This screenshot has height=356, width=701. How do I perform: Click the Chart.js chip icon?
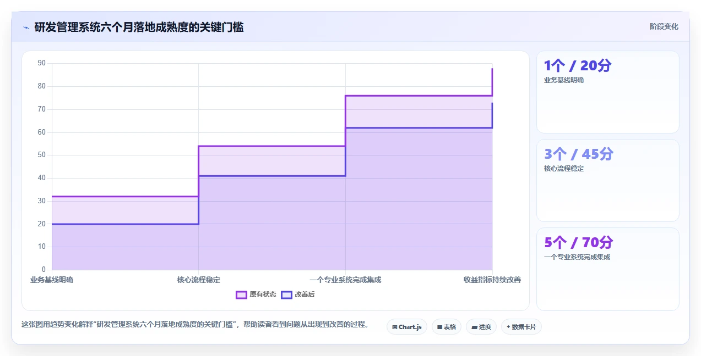[395, 327]
